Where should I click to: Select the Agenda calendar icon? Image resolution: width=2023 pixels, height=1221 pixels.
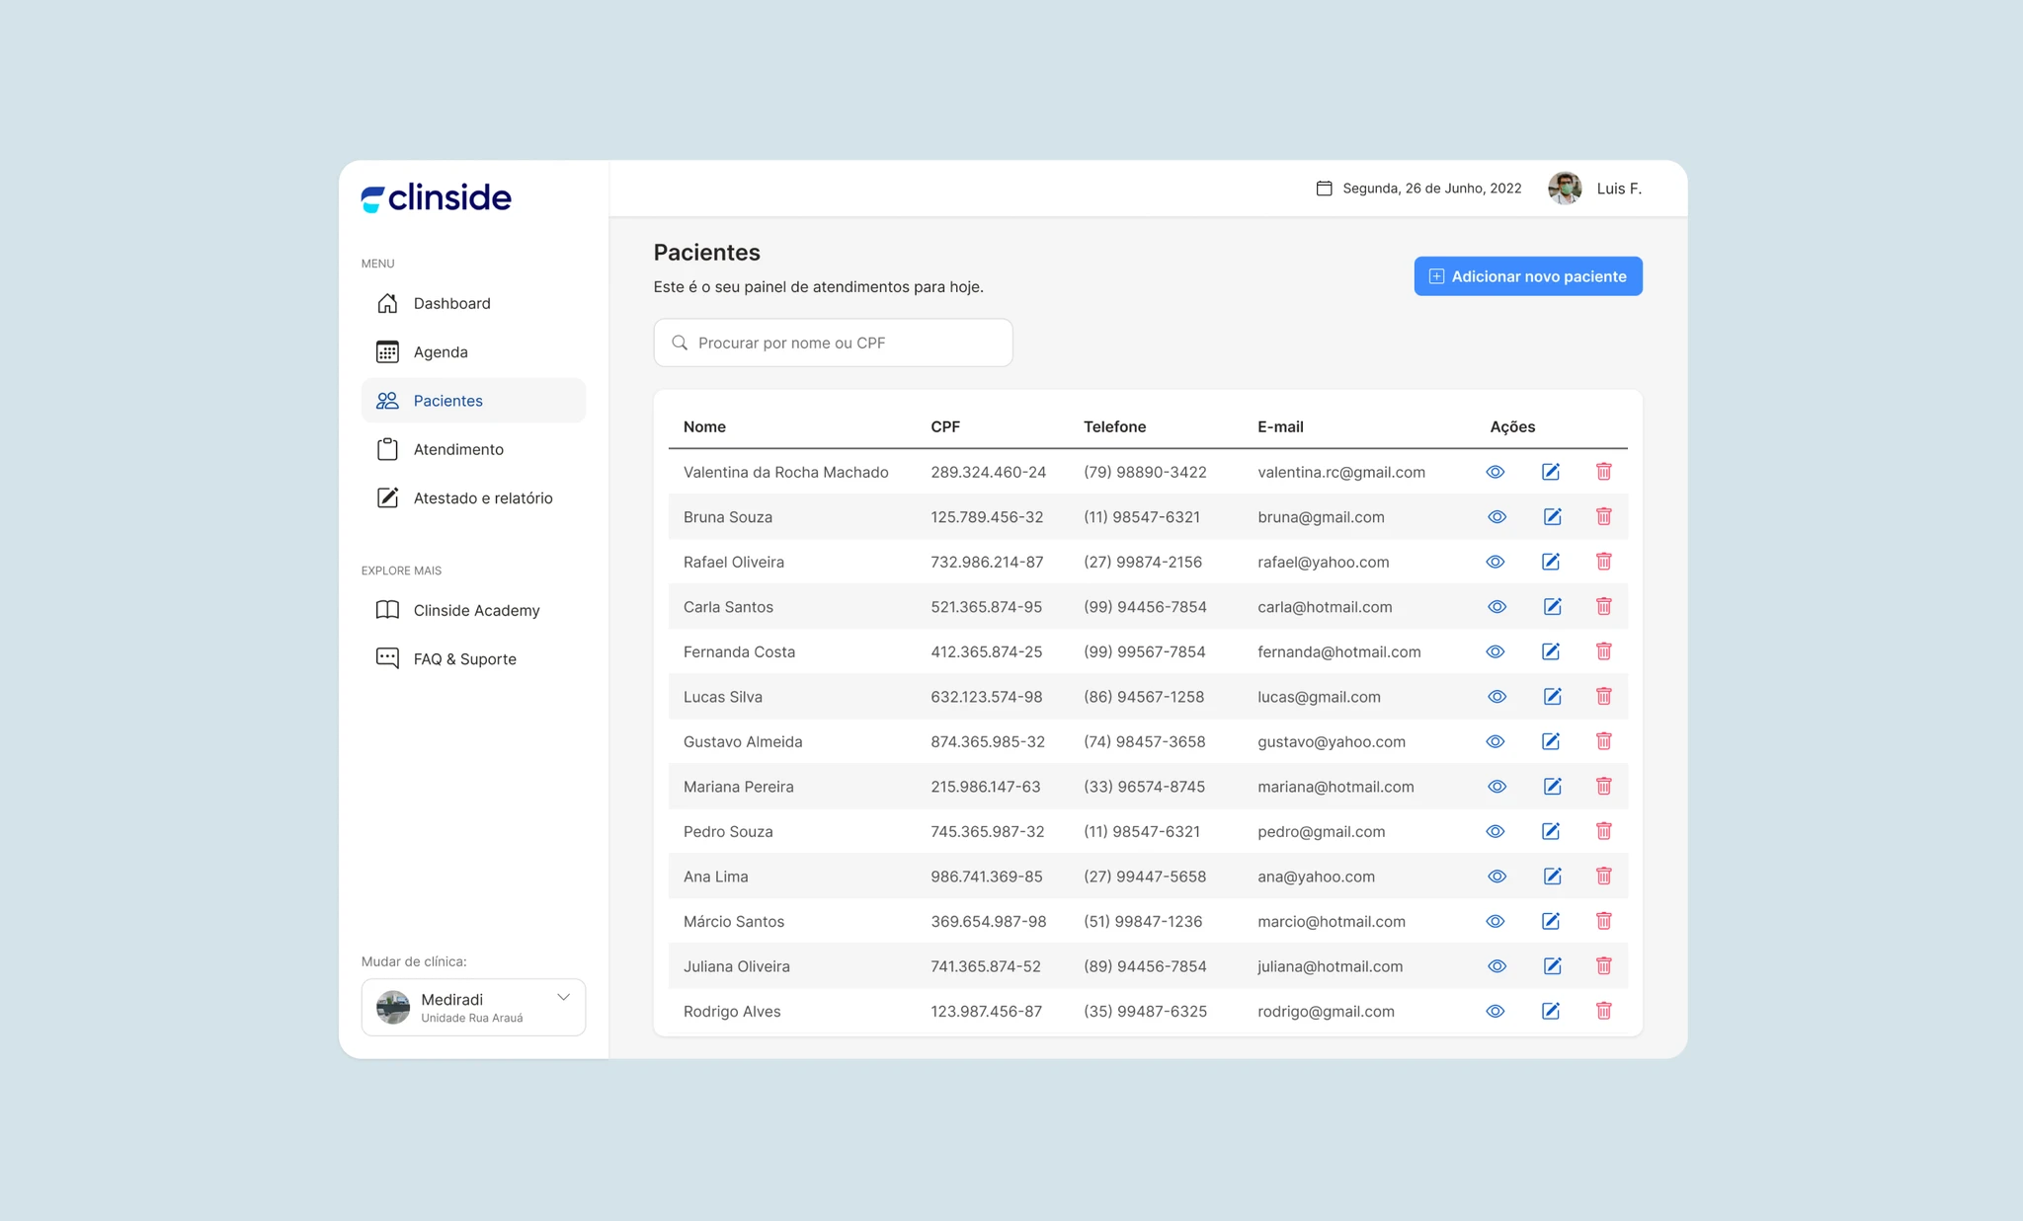[388, 351]
